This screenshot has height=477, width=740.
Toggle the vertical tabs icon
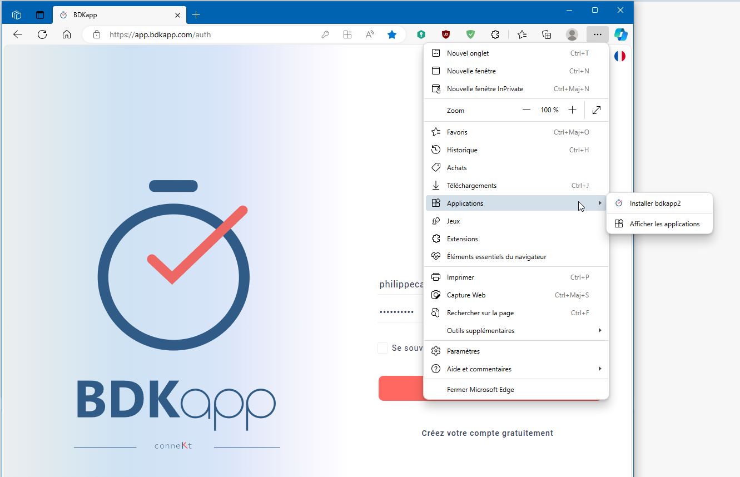40,15
